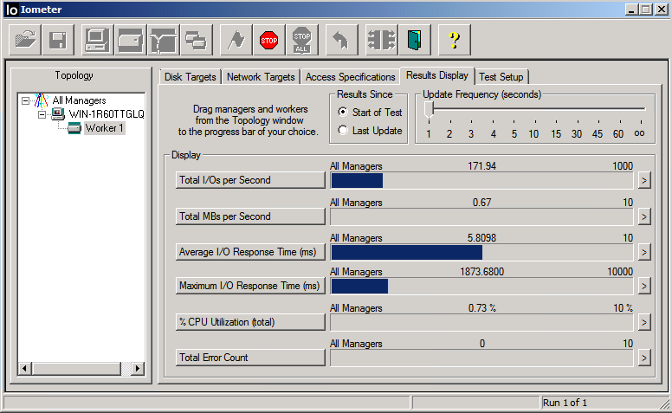This screenshot has height=413, width=672.
Task: Add a new network worker icon
Action: pos(164,41)
